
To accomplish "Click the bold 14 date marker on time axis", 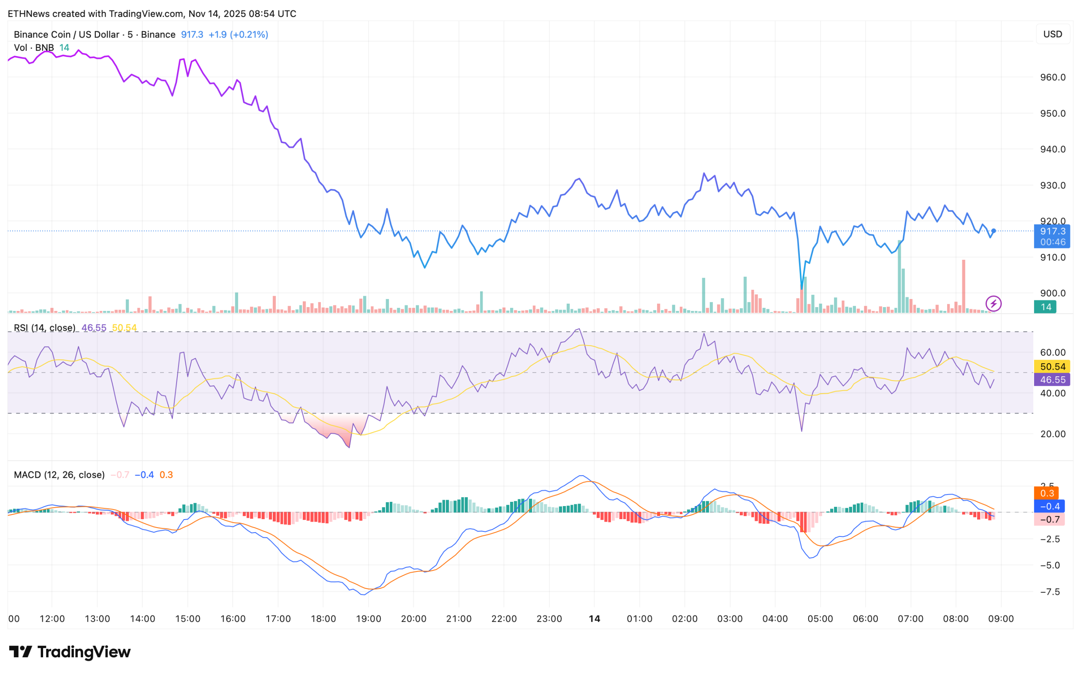I will 594,619.
